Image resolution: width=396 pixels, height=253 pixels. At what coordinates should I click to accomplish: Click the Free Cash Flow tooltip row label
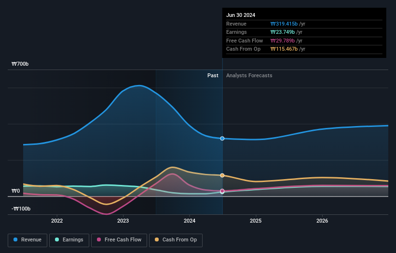(245, 41)
